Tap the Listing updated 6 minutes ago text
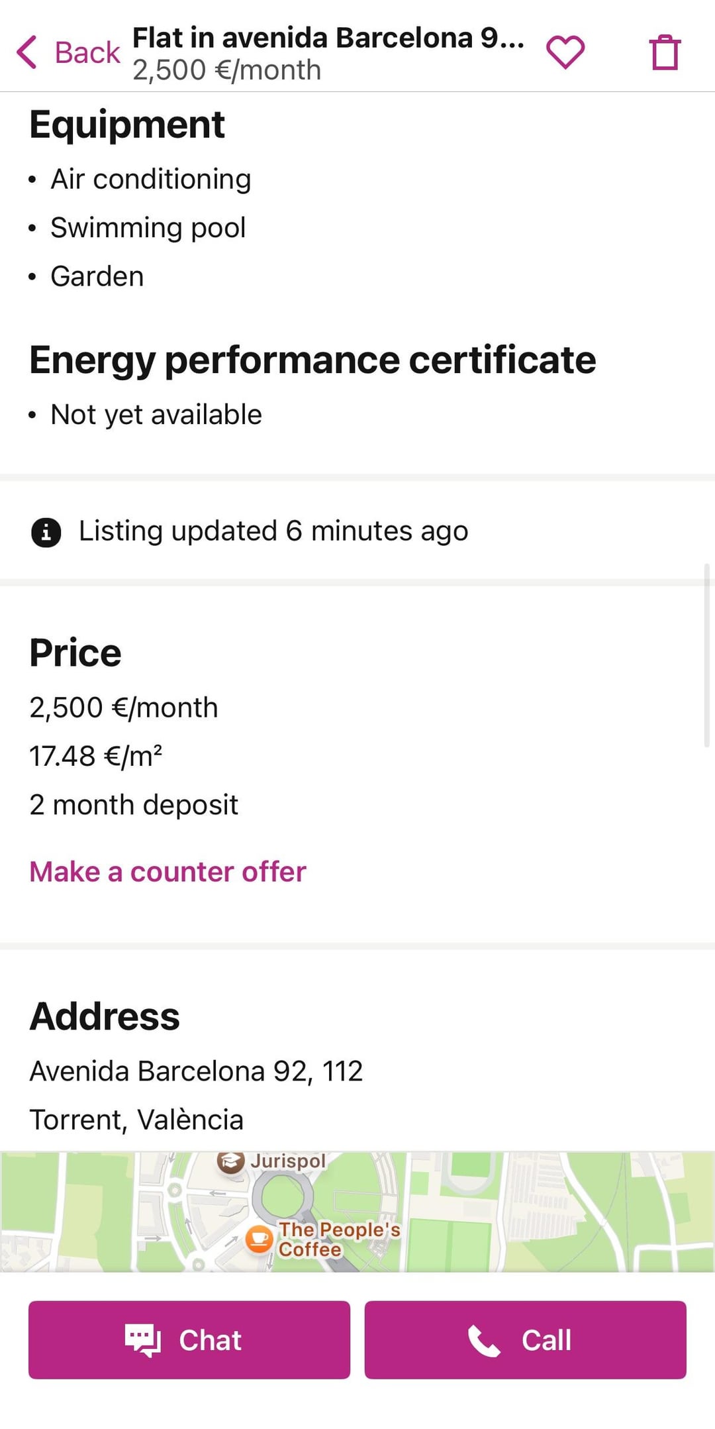The height and width of the screenshot is (1429, 715). coord(273,531)
